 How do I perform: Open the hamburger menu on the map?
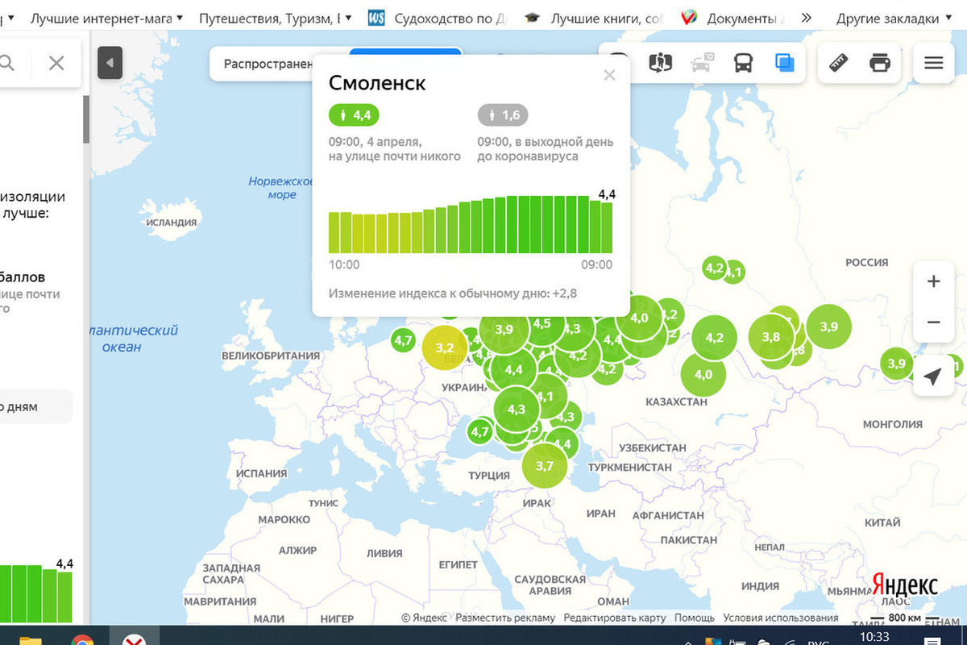(933, 63)
